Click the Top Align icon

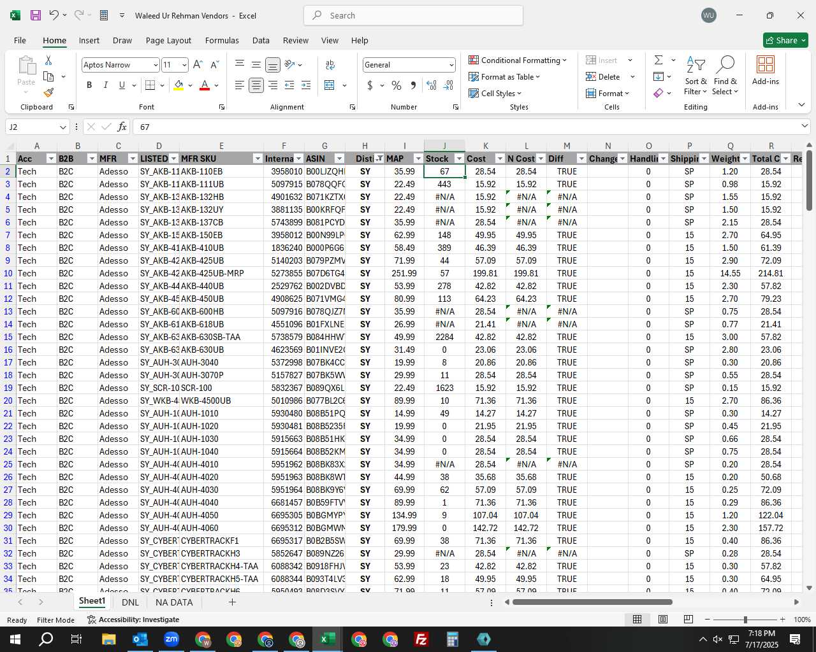click(x=240, y=64)
